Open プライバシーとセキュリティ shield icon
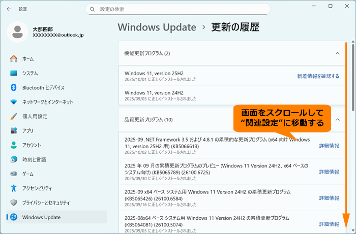 pos(14,203)
